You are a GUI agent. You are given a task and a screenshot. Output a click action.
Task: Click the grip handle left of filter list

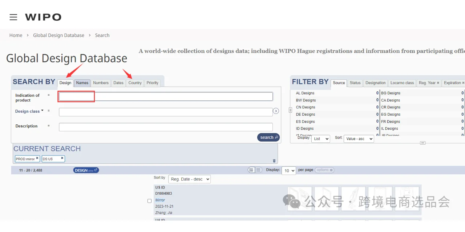[x=290, y=110]
